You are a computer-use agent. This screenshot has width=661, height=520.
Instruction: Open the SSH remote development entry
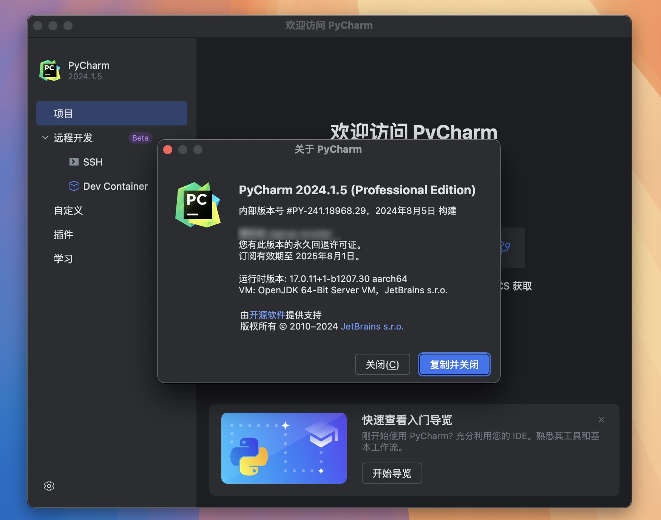[x=93, y=162]
